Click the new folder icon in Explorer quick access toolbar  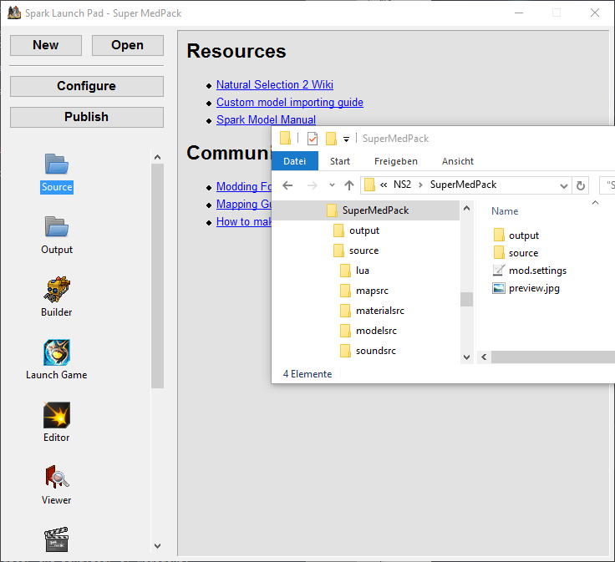(x=331, y=139)
